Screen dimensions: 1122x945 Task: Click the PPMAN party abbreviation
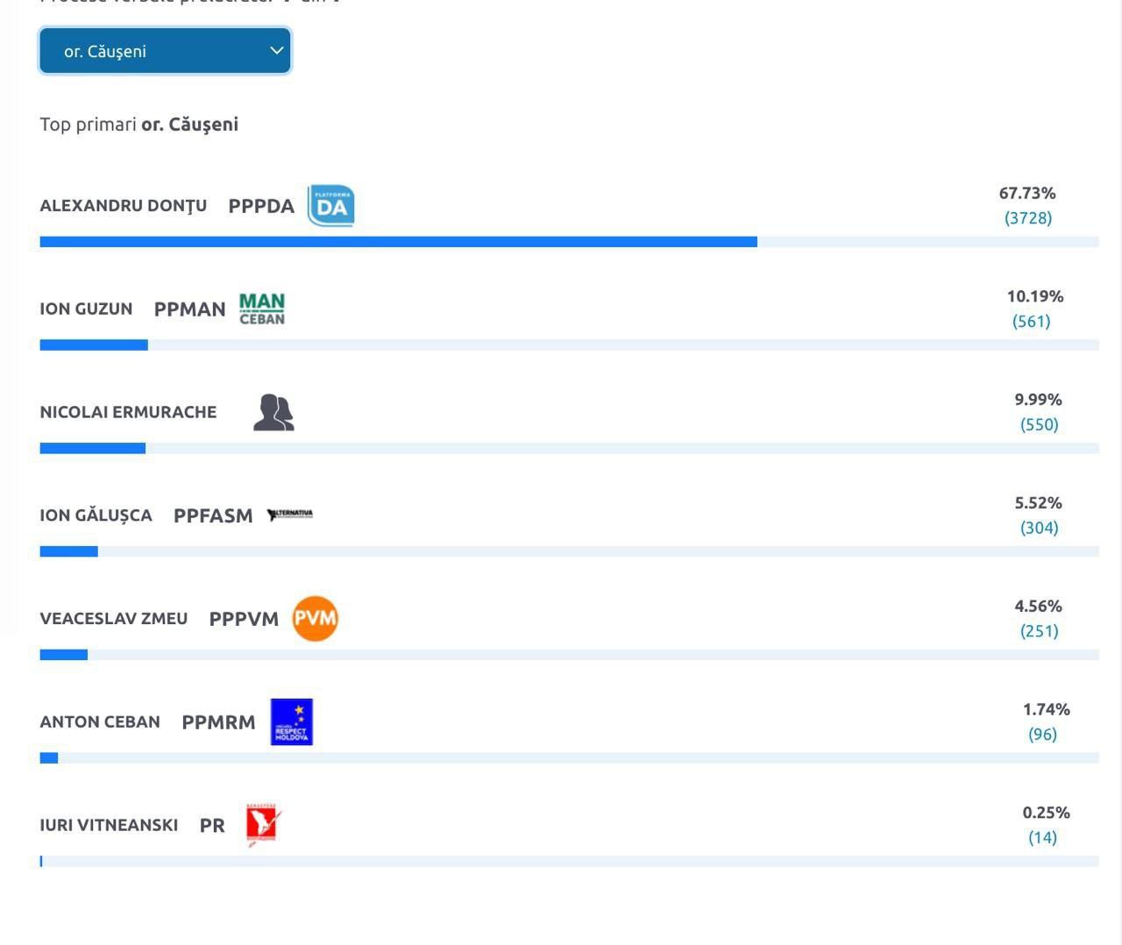(189, 309)
